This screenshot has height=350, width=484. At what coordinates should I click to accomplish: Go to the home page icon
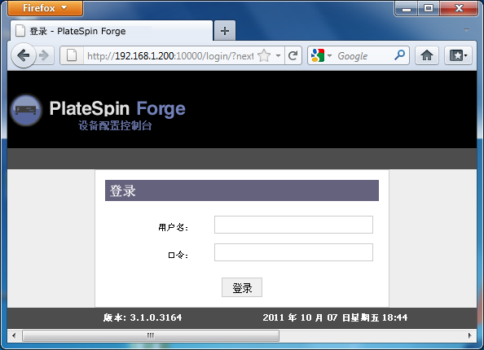tap(427, 56)
